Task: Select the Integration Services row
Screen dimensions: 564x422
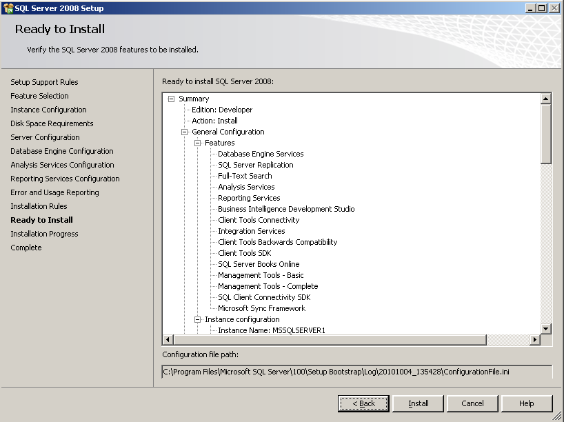Action: coord(252,231)
